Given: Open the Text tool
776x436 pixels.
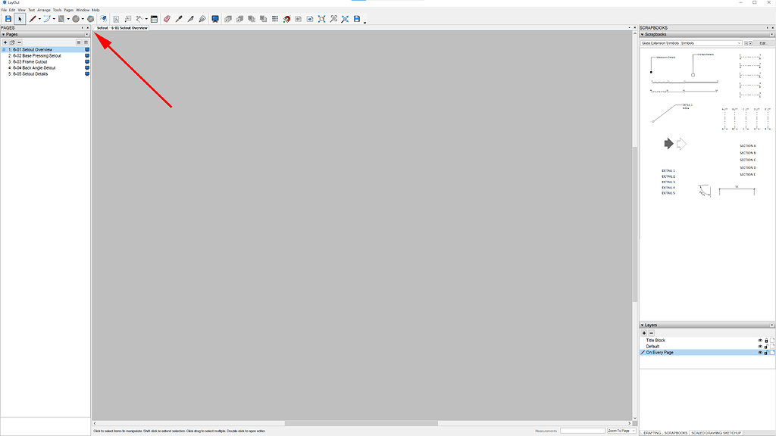Looking at the screenshot, I should click(x=116, y=19).
